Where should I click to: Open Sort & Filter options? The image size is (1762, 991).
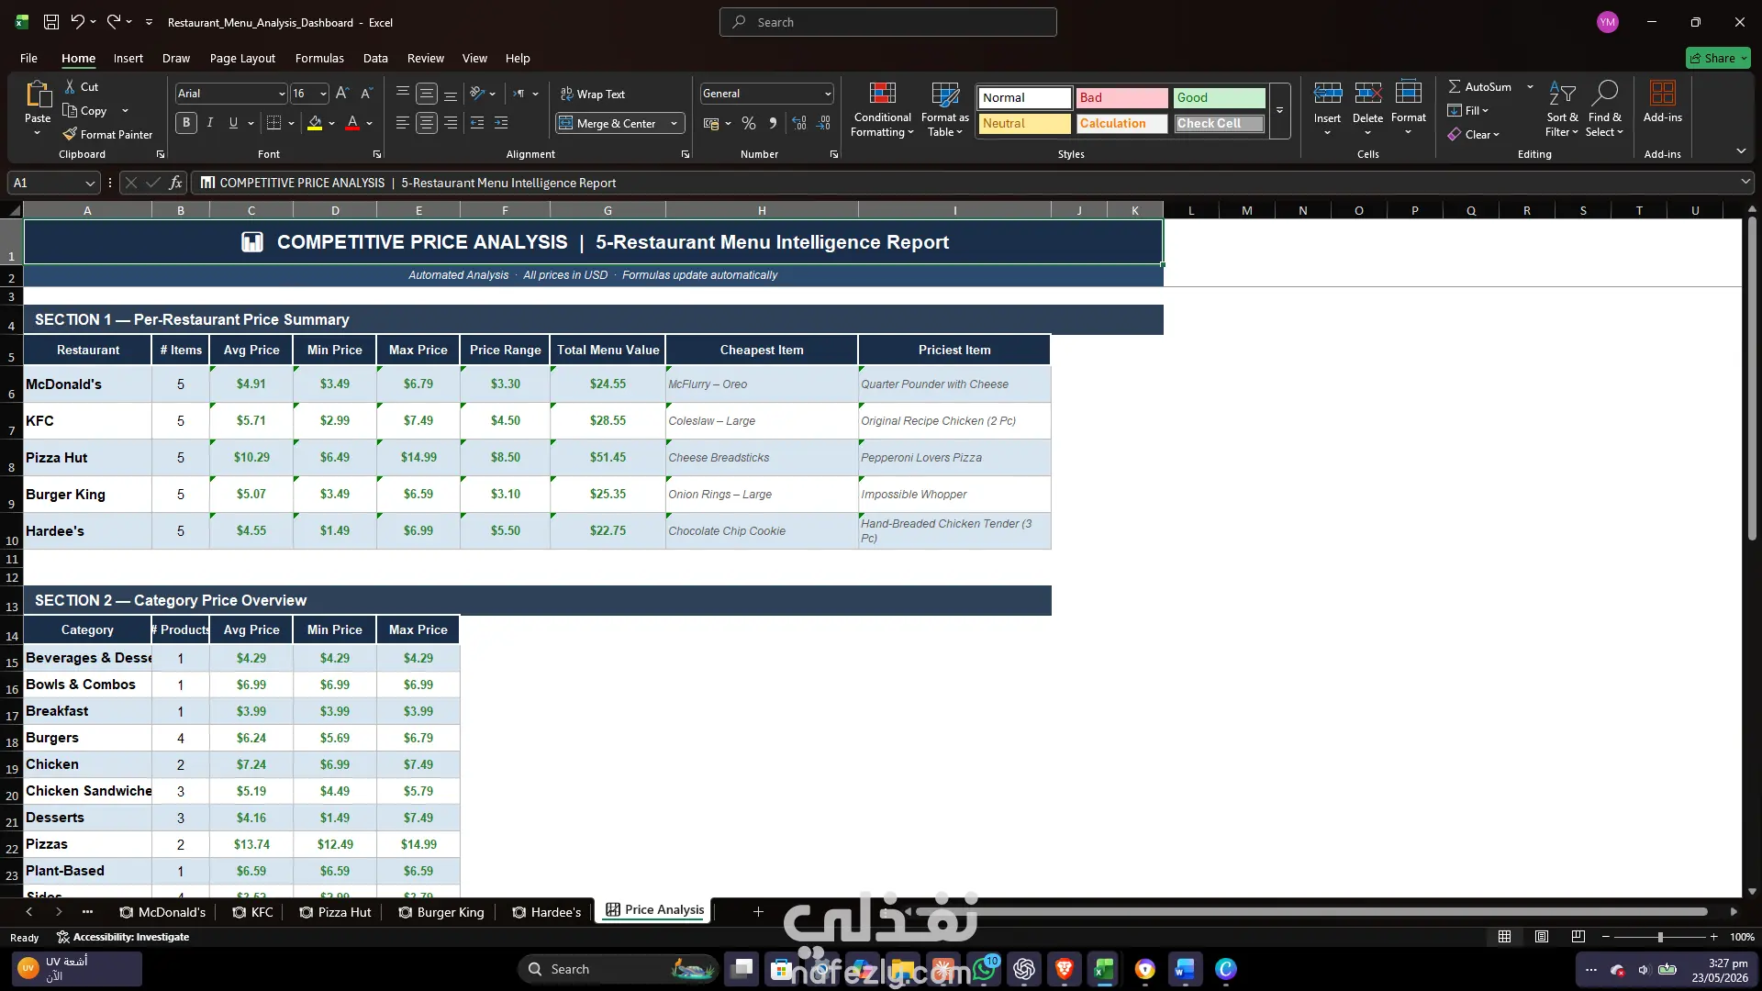coord(1562,110)
